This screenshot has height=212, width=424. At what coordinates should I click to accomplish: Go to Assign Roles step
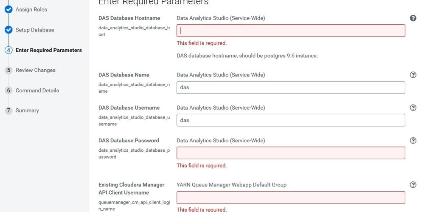point(31,9)
